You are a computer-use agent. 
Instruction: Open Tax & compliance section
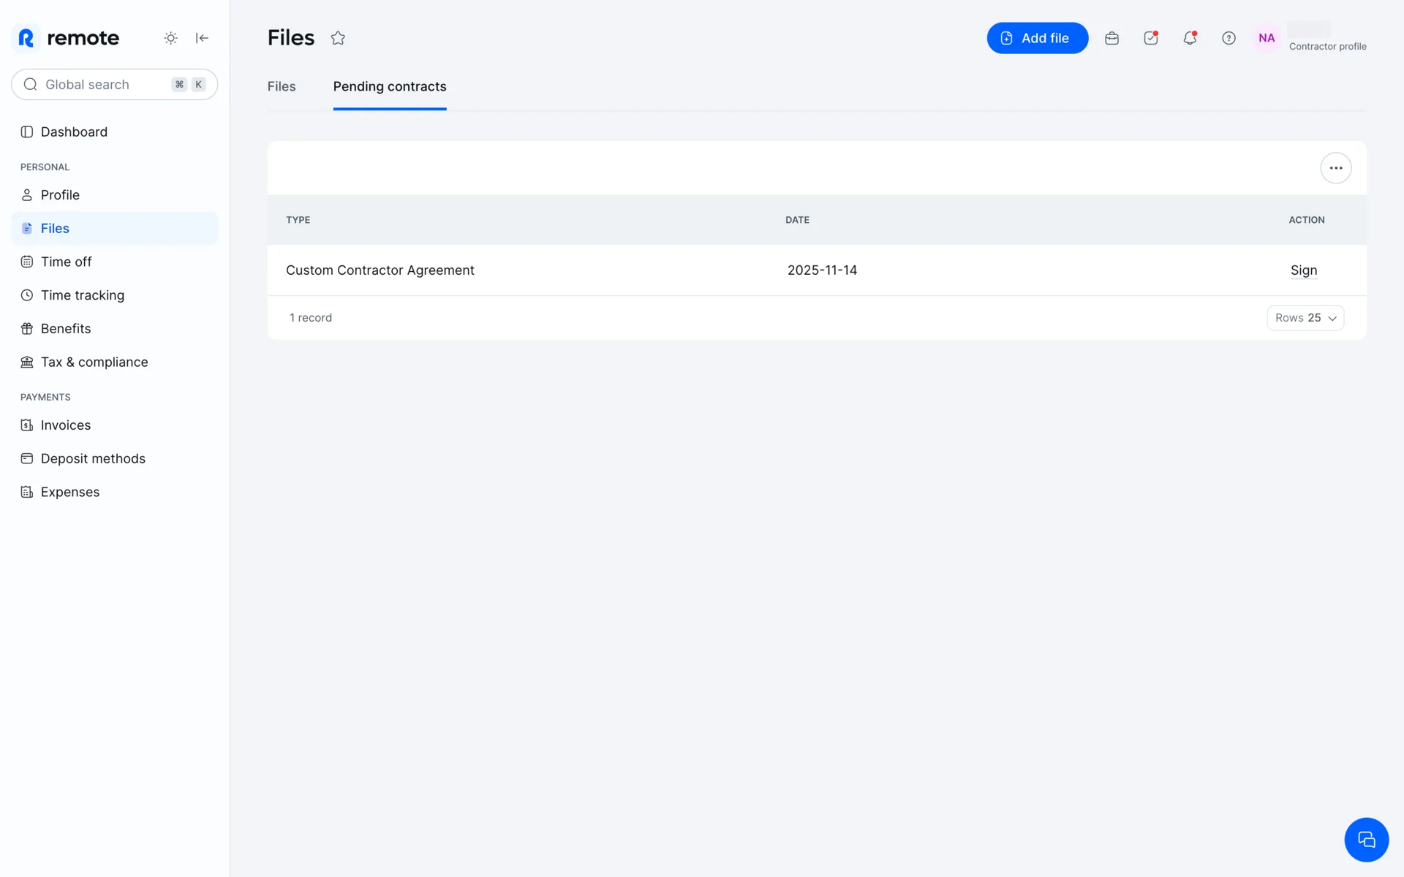[94, 362]
